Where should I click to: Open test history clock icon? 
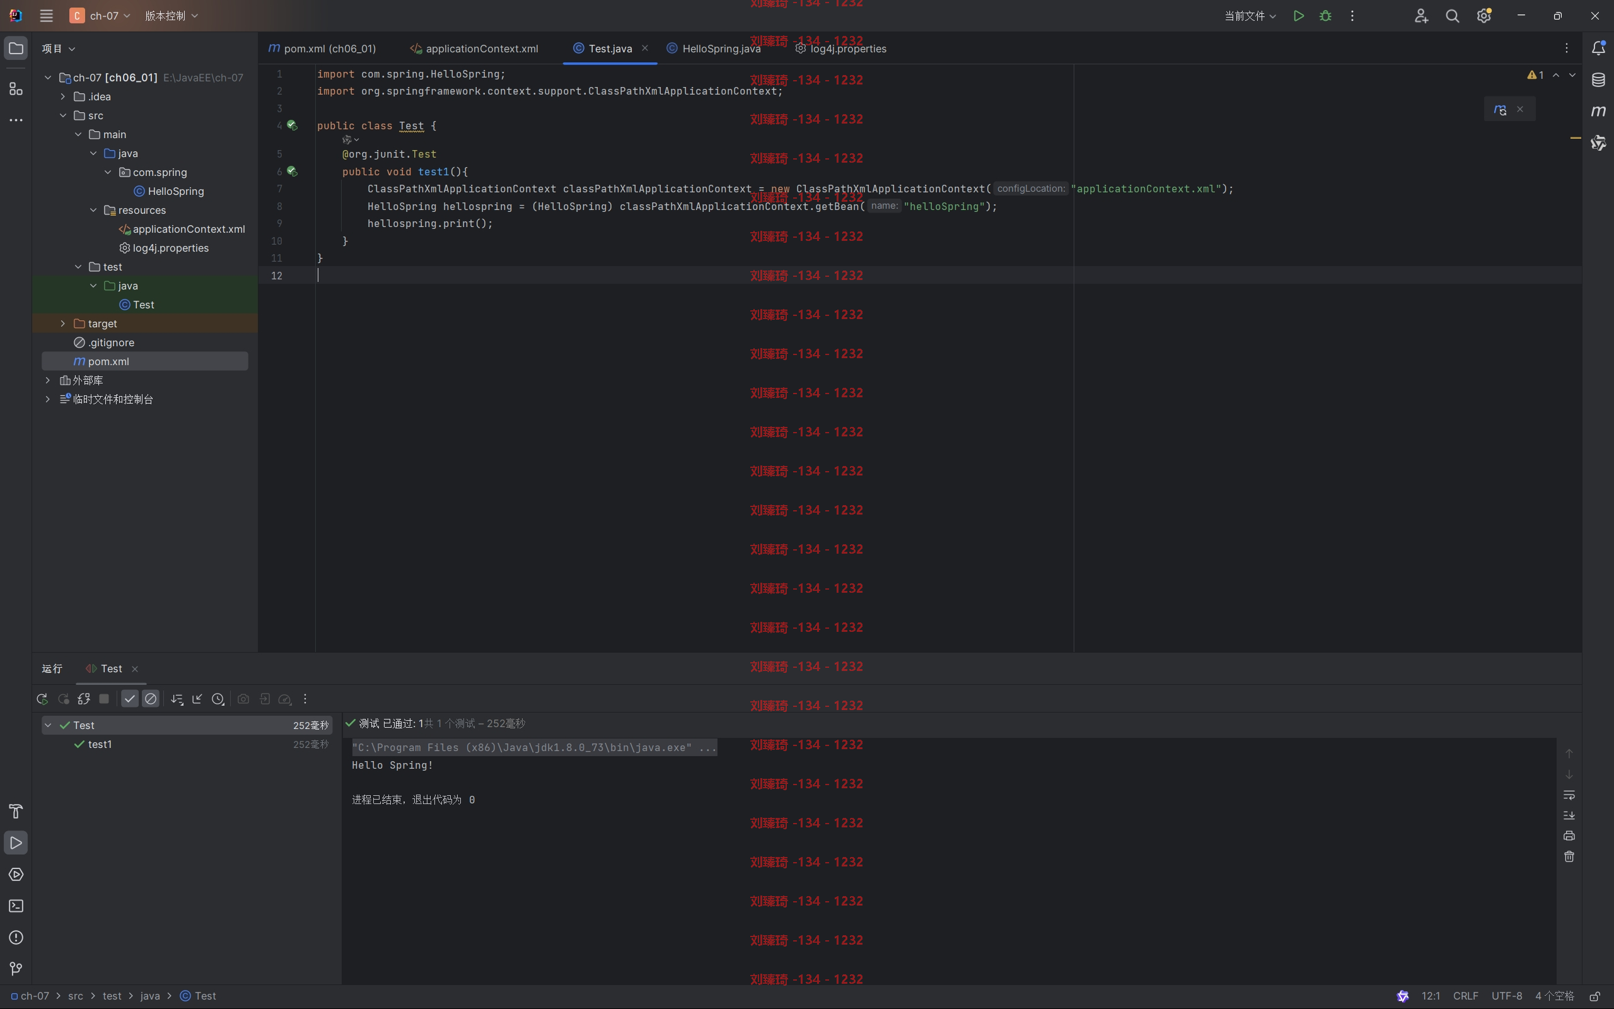click(x=218, y=699)
